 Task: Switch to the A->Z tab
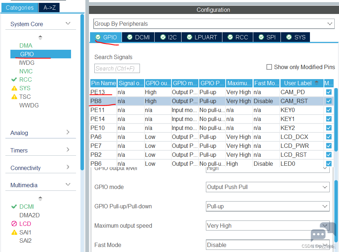pyautogui.click(x=50, y=8)
